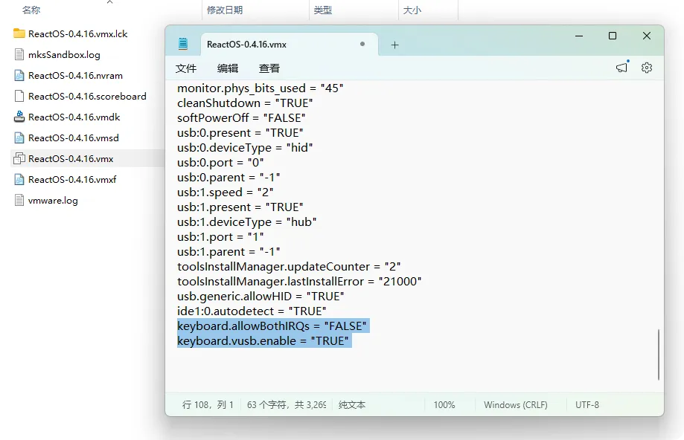684x440 pixels.
Task: Click line toolsInstallManager.lastInstallError = "21000"
Action: (299, 282)
